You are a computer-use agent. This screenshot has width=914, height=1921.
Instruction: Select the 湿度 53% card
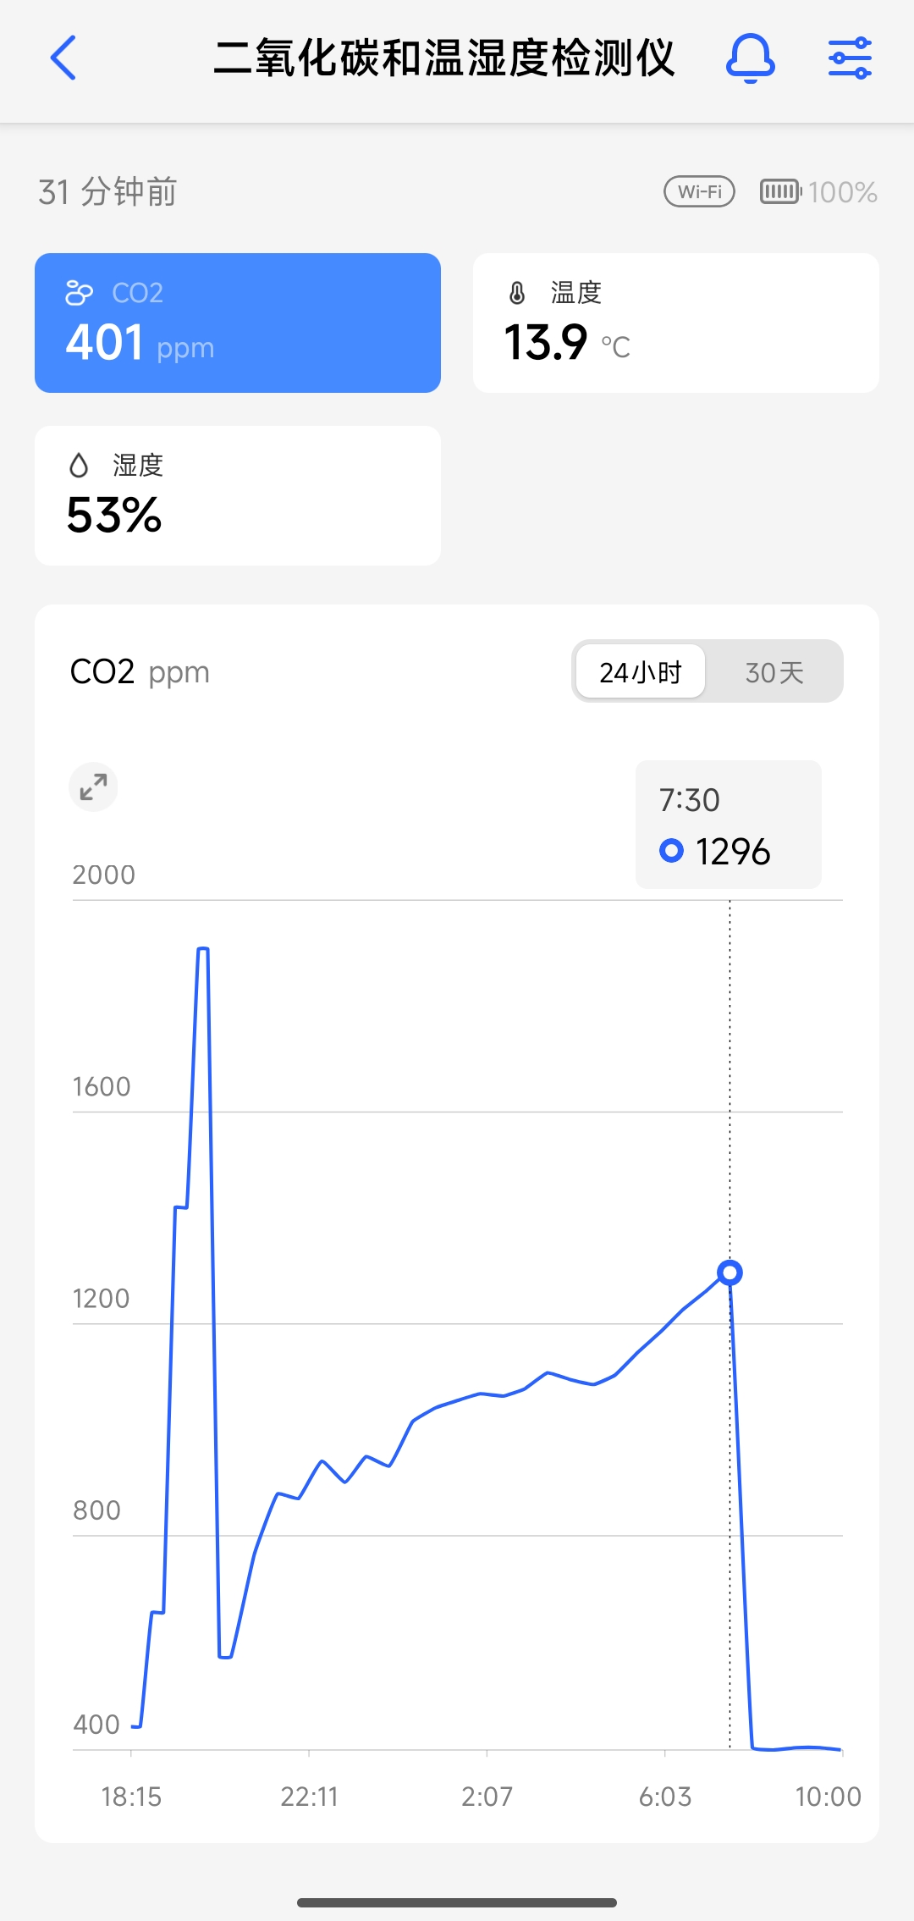tap(237, 495)
